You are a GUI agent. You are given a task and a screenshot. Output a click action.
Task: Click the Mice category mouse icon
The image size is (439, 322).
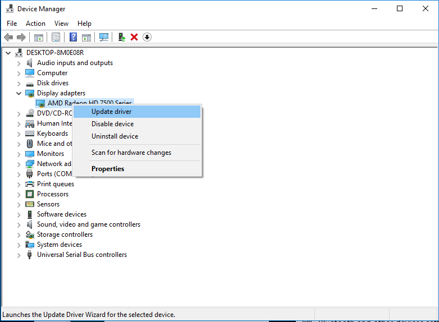pos(30,144)
